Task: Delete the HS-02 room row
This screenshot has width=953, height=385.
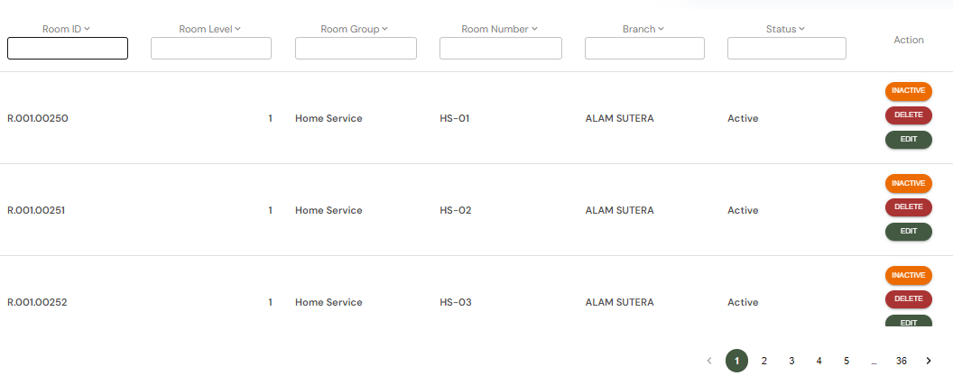Action: click(908, 207)
